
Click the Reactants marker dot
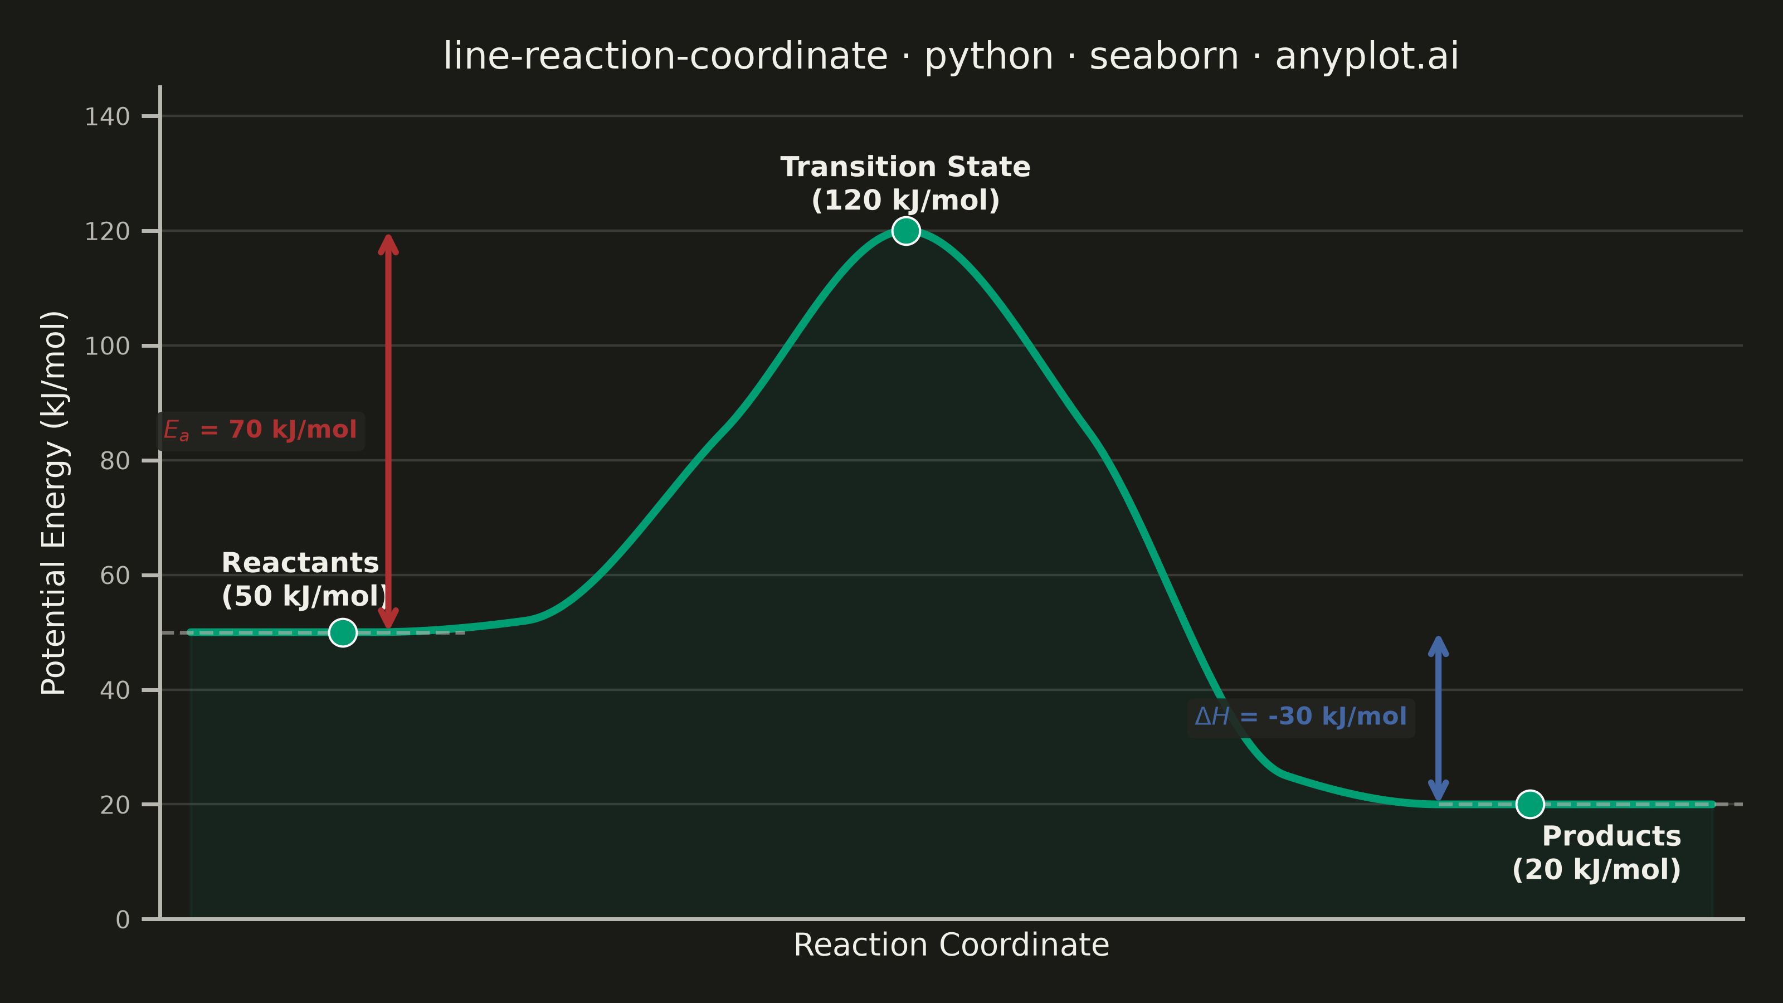tap(343, 632)
